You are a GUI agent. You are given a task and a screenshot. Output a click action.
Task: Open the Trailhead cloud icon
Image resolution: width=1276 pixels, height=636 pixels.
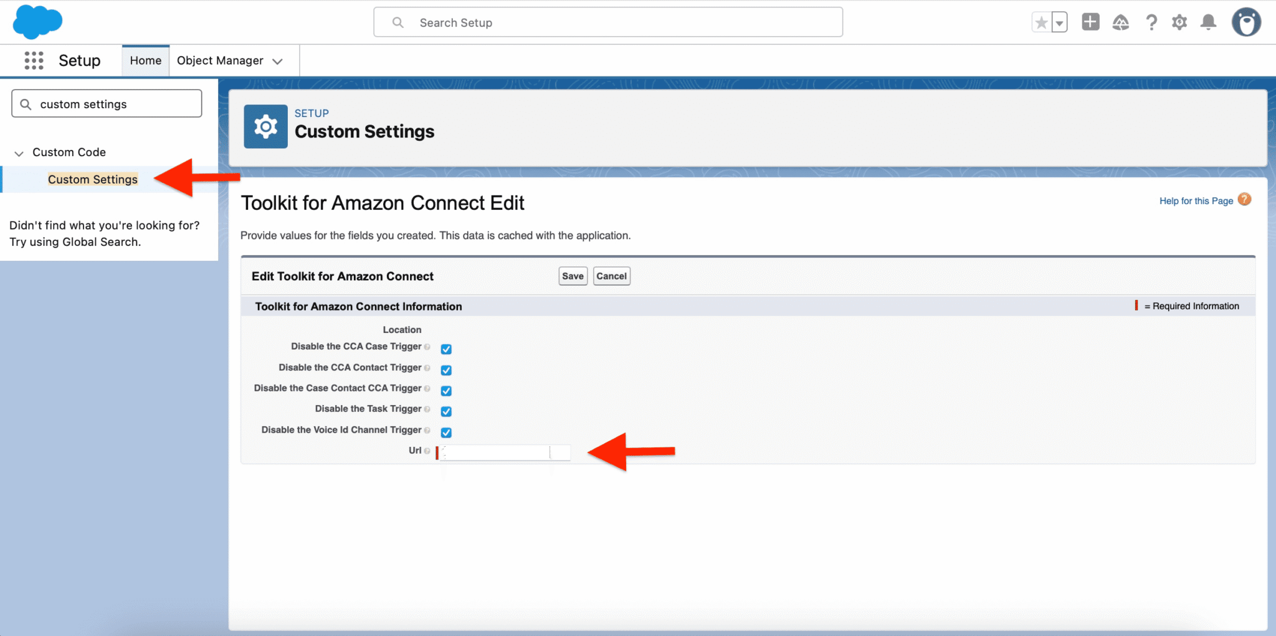1120,22
